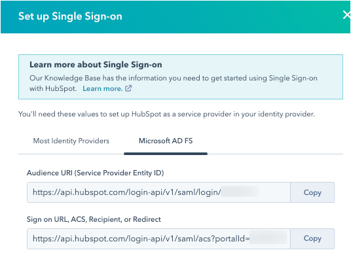Close the Set up Single Sign-on dialog

click(346, 15)
